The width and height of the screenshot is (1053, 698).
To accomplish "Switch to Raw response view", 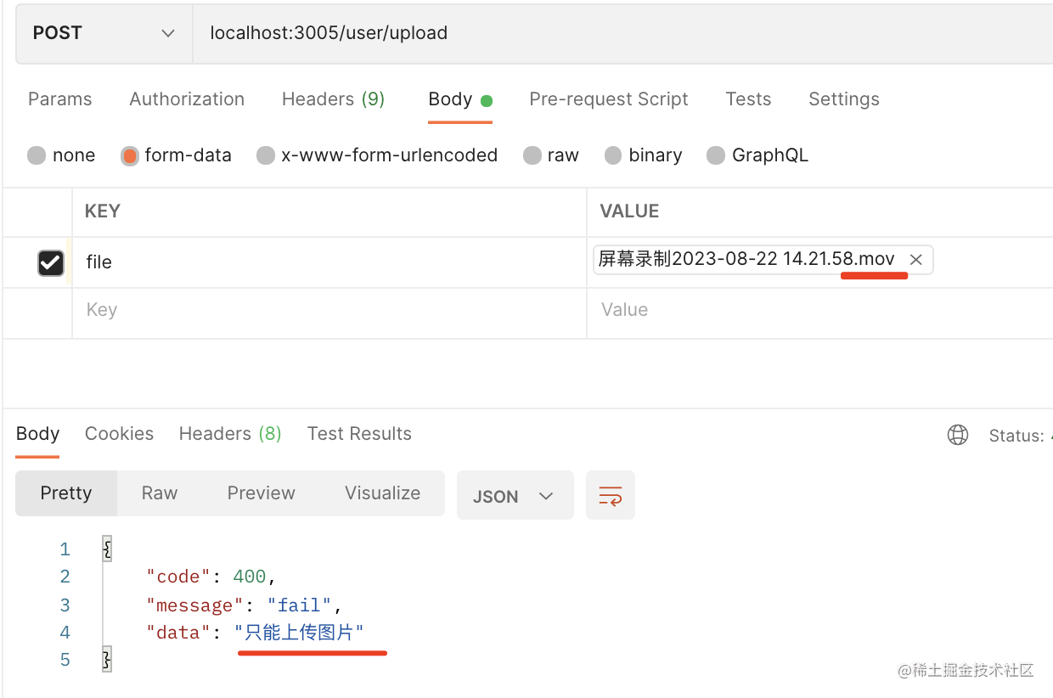I will click(x=160, y=493).
